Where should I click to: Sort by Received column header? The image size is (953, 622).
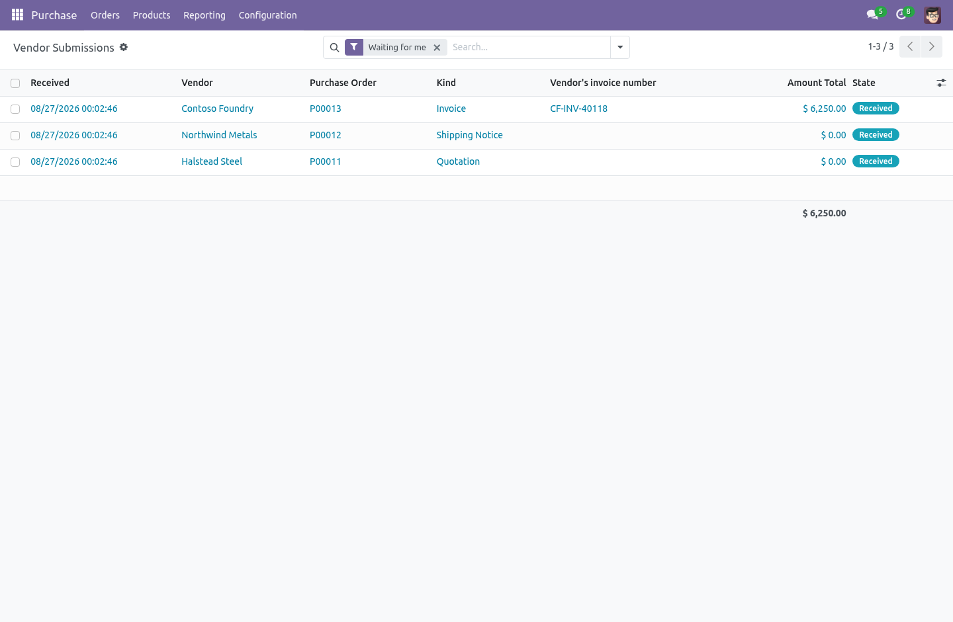(x=50, y=83)
